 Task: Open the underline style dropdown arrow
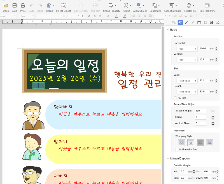point(103,16)
